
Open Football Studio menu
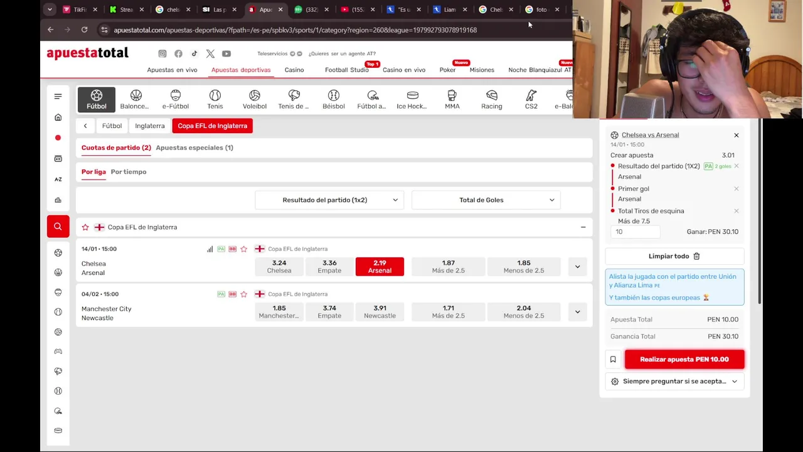click(347, 70)
